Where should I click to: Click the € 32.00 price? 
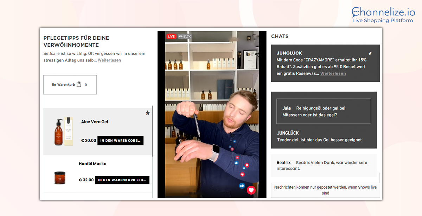pos(86,180)
